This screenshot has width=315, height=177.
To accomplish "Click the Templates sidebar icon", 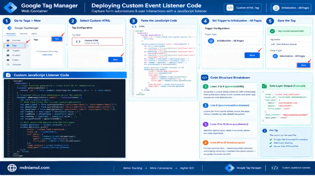I will pyautogui.click(x=8, y=65).
